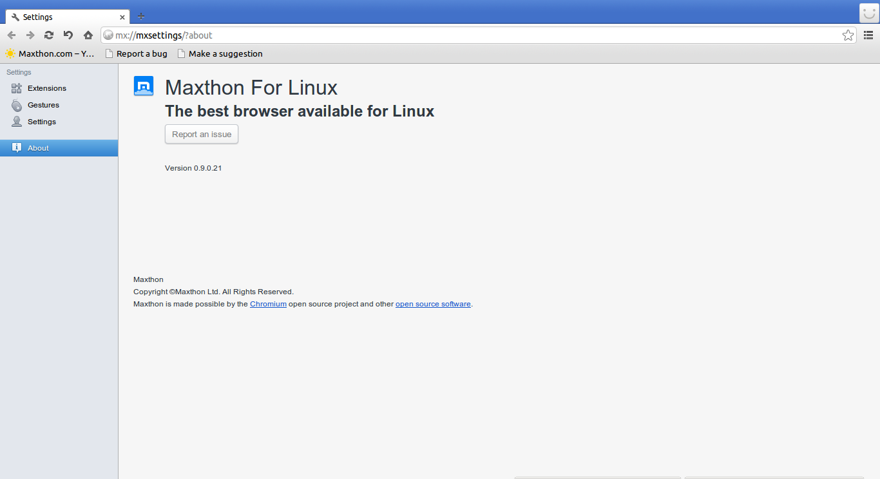This screenshot has height=479, width=880.
Task: Open the Chromium project link
Action: 268,304
